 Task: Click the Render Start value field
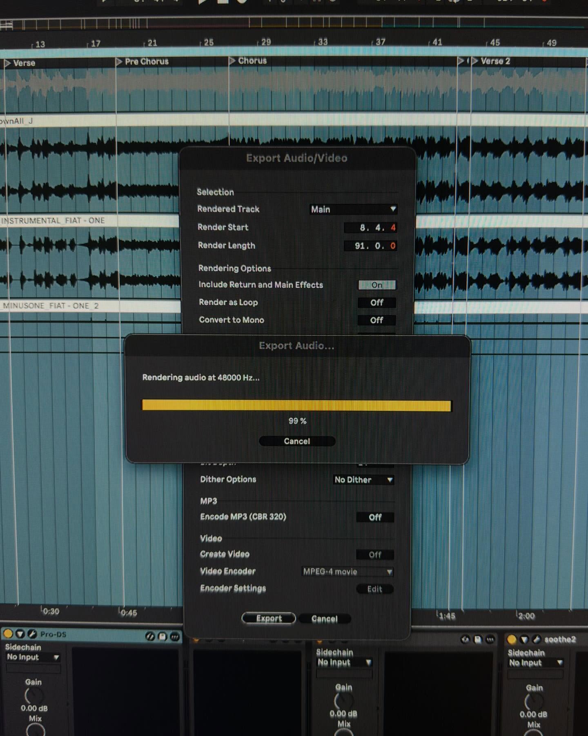(x=371, y=228)
